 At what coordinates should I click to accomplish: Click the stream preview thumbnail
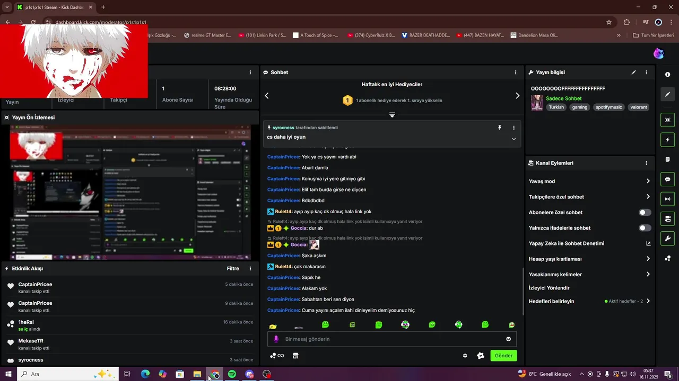point(130,193)
